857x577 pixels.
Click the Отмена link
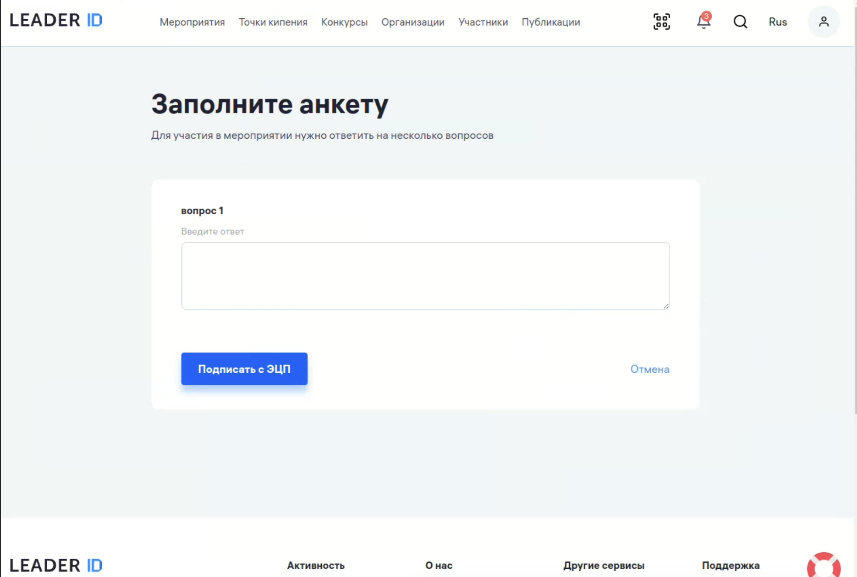pos(649,369)
